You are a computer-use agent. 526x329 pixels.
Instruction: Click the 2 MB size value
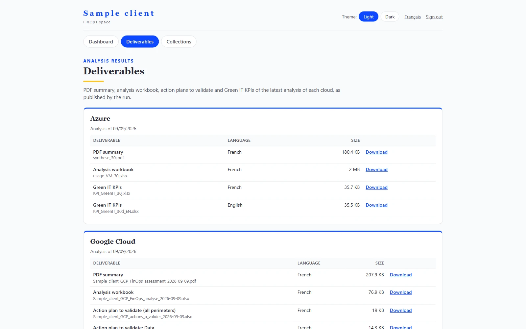point(354,169)
